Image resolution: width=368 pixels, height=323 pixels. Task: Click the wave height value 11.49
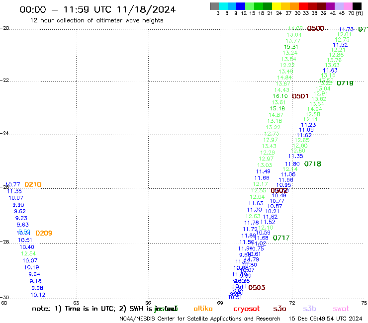[x=263, y=172]
